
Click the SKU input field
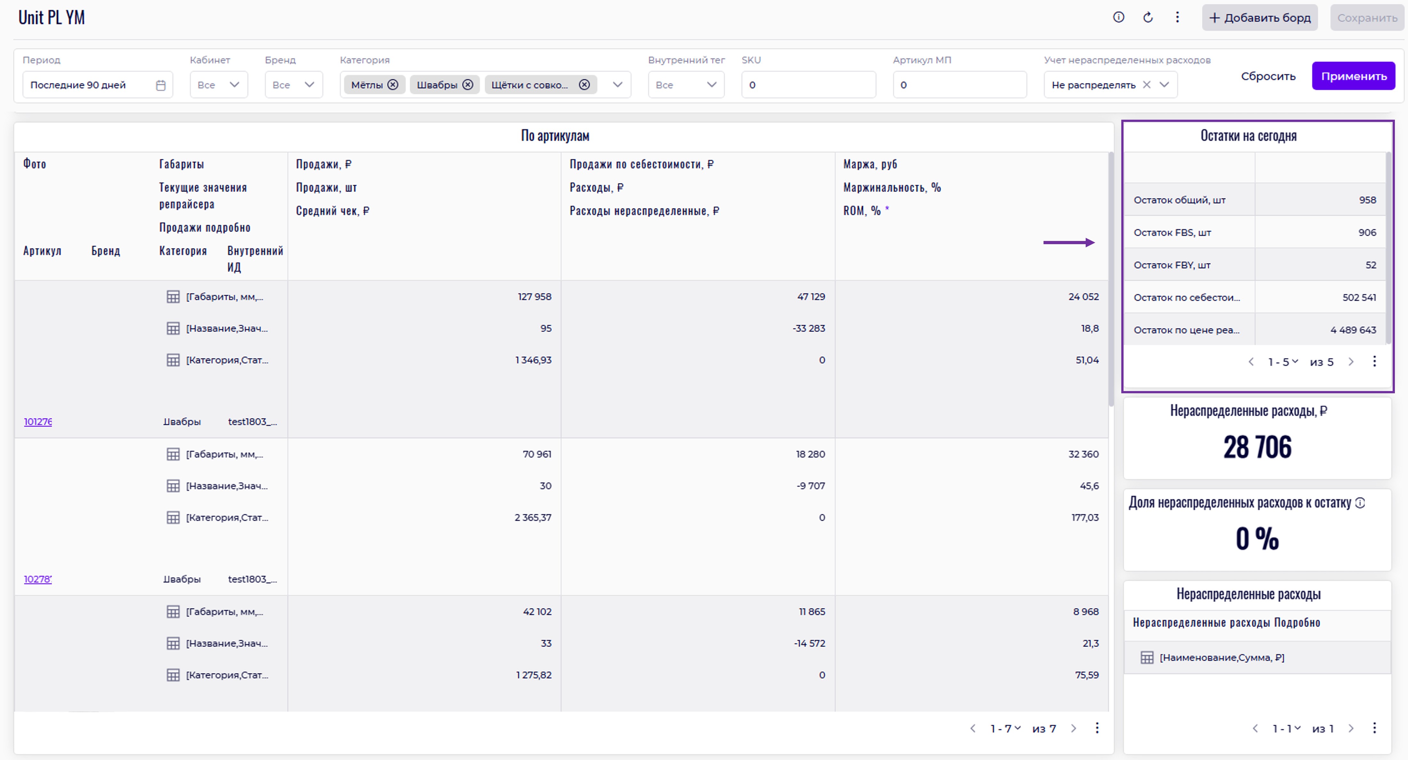coord(808,85)
